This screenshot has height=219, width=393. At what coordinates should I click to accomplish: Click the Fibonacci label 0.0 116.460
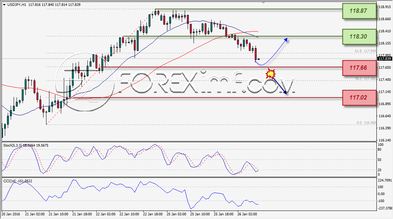point(366,123)
